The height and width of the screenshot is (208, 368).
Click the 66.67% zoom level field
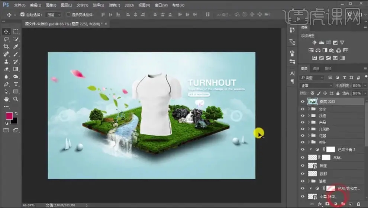pos(29,205)
